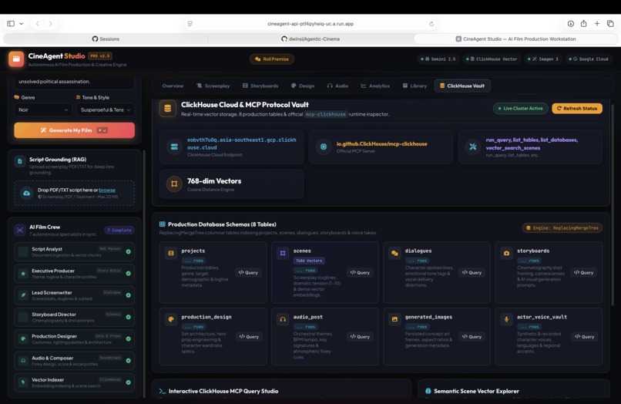Click the ClickHouse Cloud database stack icon

[167, 109]
